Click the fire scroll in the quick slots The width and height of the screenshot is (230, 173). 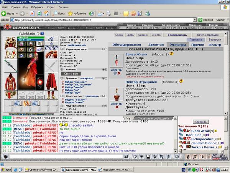point(26,103)
